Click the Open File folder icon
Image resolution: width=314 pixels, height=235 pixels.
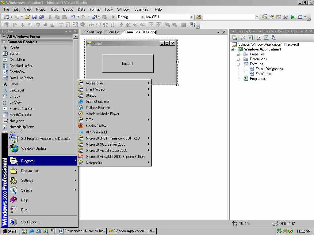click(x=27, y=17)
